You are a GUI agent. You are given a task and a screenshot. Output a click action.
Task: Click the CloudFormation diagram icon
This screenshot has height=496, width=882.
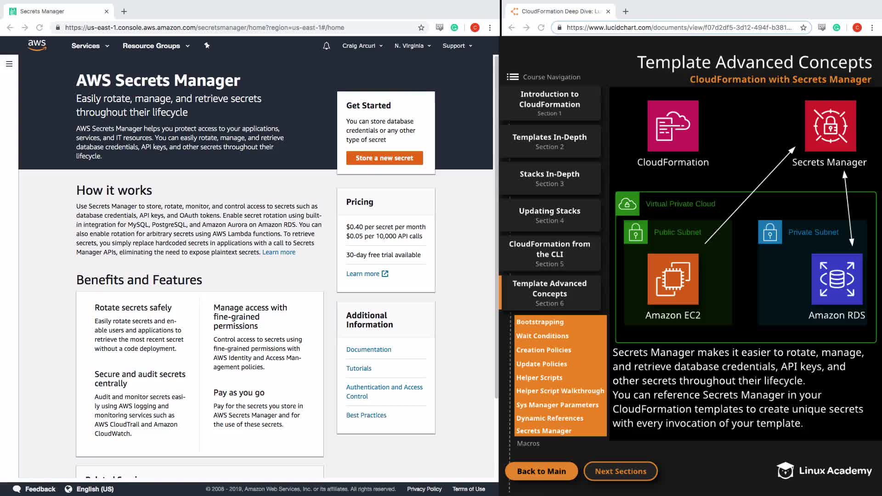(673, 126)
